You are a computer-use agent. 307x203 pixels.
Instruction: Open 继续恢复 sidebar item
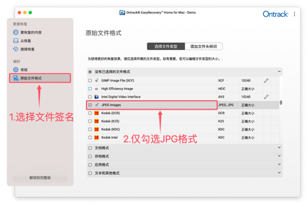[28, 49]
